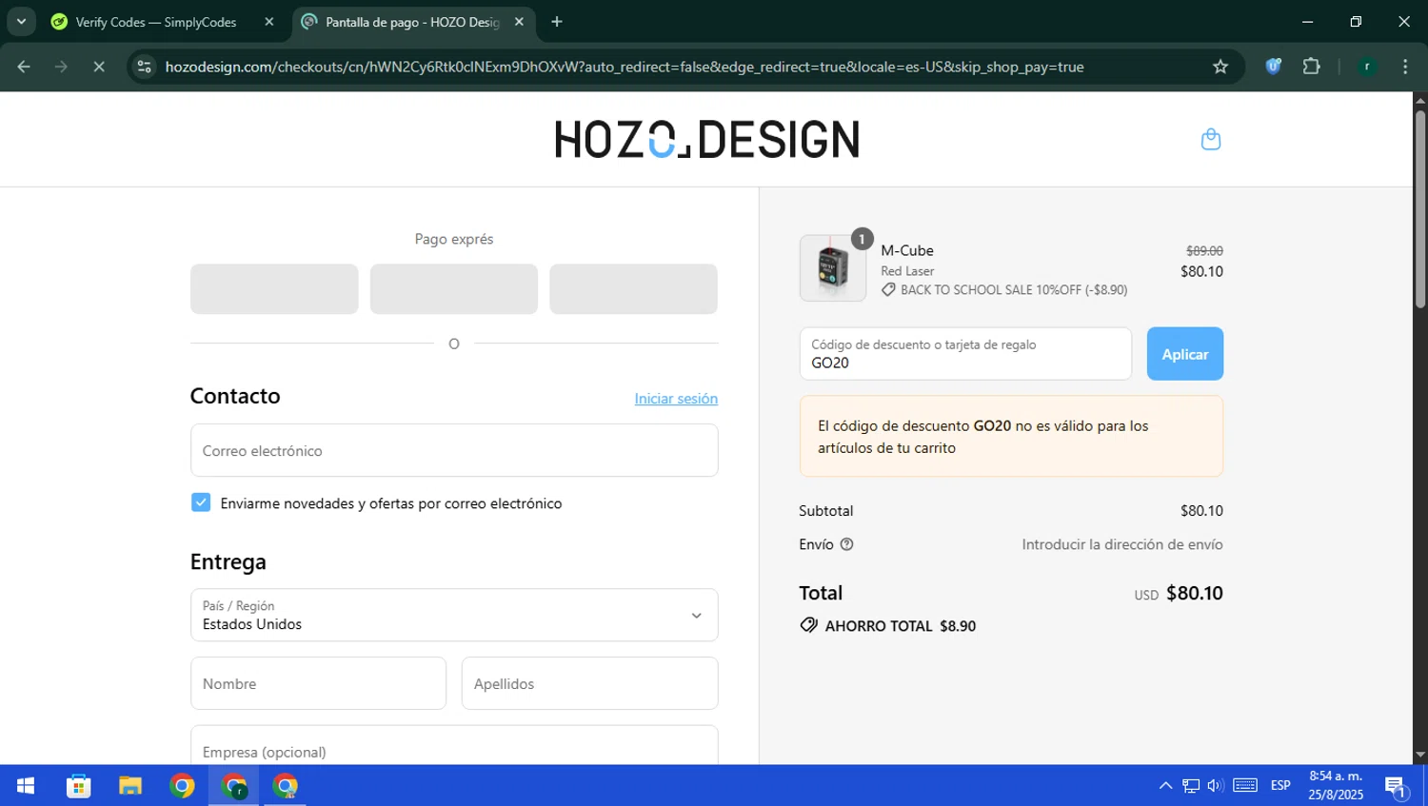Click the error message about GO20 code
The width and height of the screenshot is (1428, 806).
click(1011, 437)
